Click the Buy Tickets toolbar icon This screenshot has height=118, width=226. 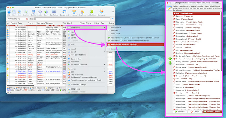(x=54, y=12)
